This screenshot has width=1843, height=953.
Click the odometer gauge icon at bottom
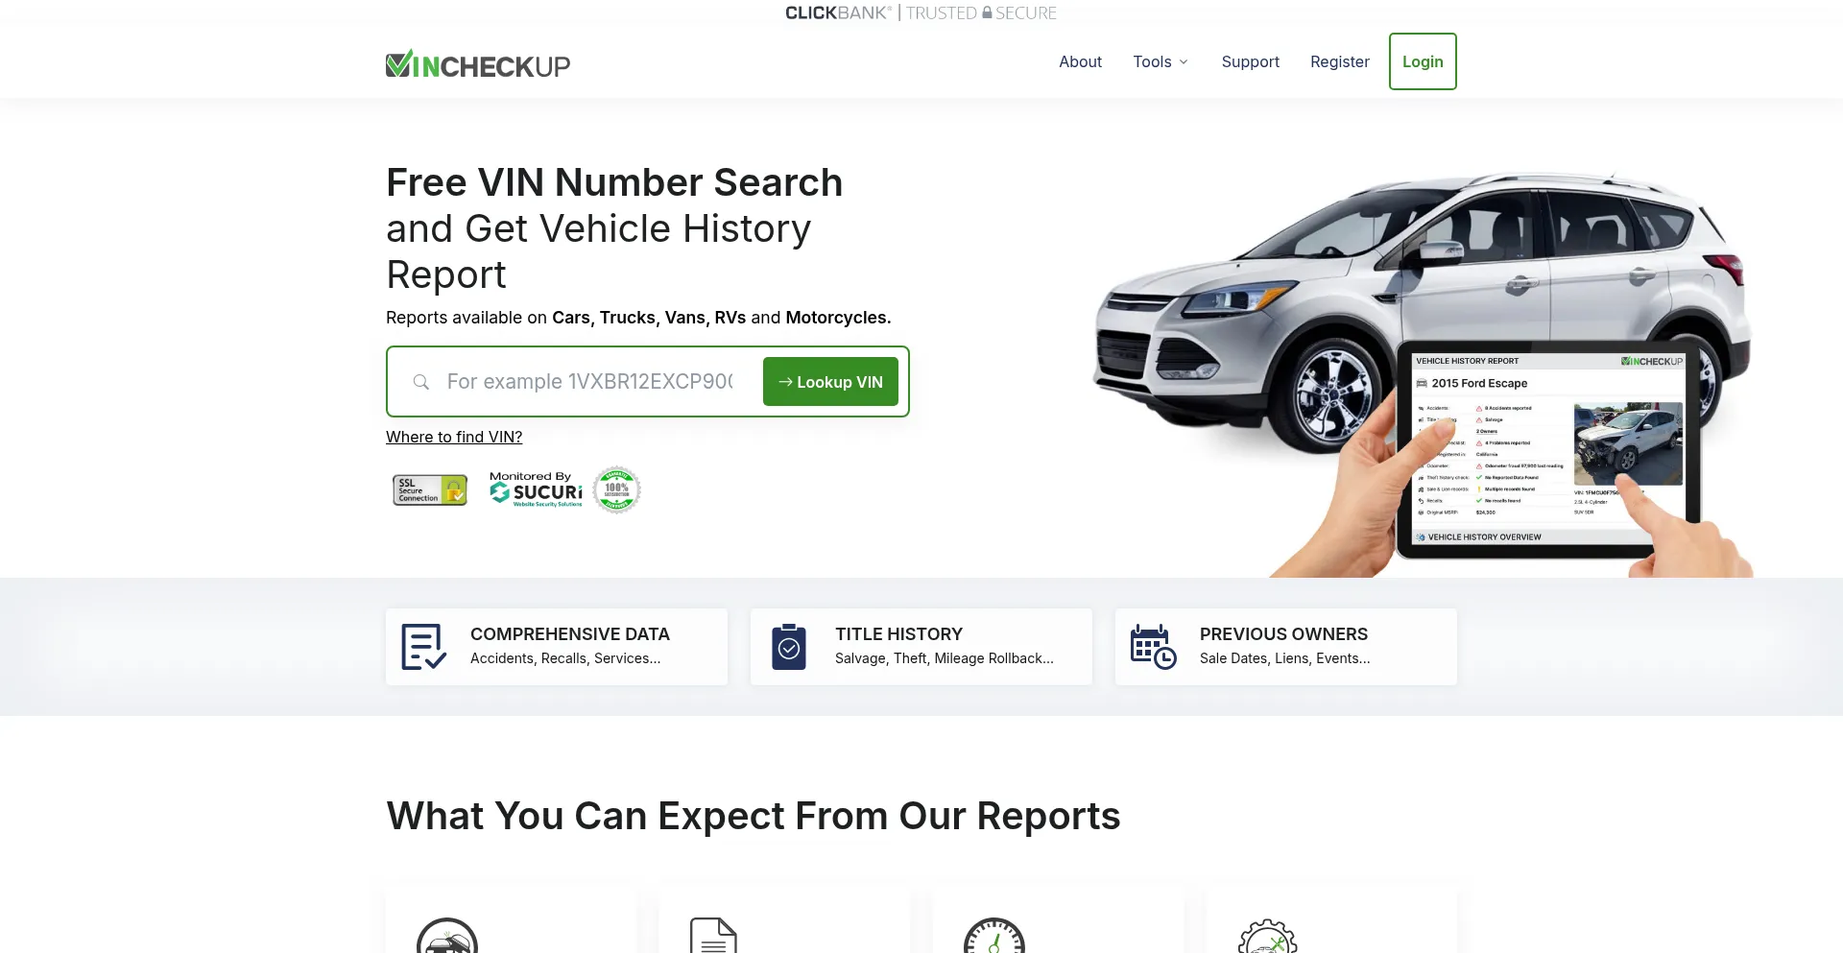point(994,936)
